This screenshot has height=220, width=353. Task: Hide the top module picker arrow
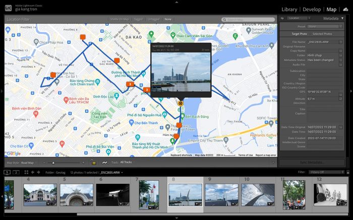pyautogui.click(x=177, y=2)
